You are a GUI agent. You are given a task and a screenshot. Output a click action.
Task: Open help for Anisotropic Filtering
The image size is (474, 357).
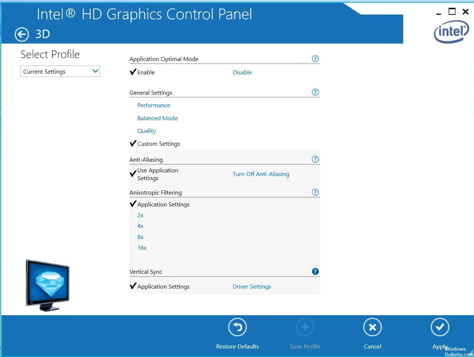[x=315, y=192]
